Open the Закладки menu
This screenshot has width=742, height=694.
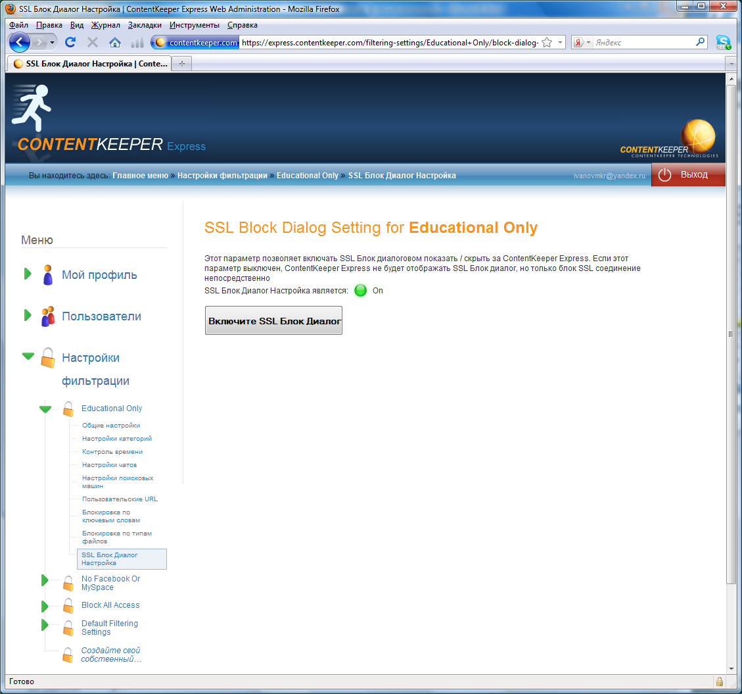[145, 25]
